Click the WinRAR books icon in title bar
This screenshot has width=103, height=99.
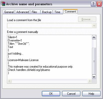coord(3,4)
